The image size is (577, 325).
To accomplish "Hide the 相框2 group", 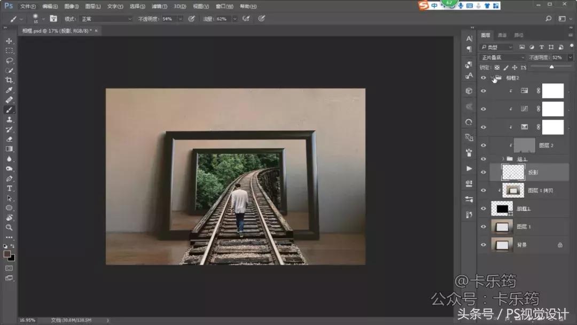I will [x=484, y=78].
